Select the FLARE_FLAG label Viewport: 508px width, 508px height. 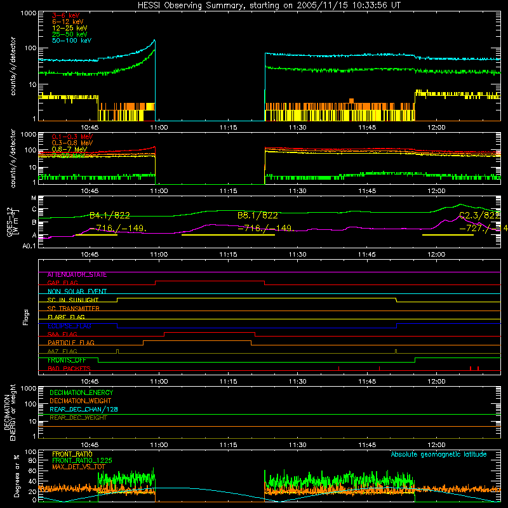click(66, 317)
